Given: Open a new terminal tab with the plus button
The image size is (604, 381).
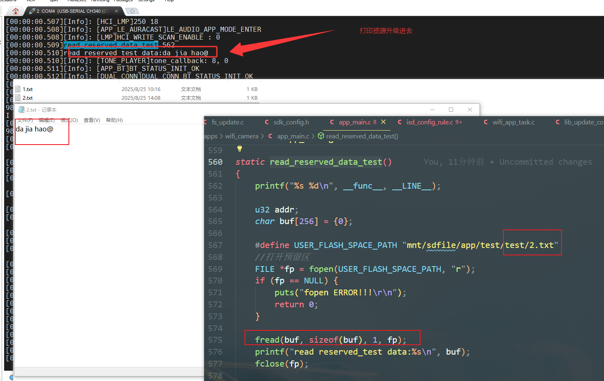Looking at the screenshot, I should 132,11.
